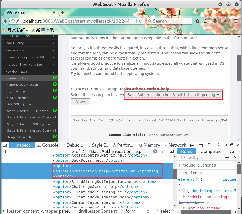The height and width of the screenshot is (214, 242).
Task: Show bookmarks list icon in toolbar
Action: 205,21
